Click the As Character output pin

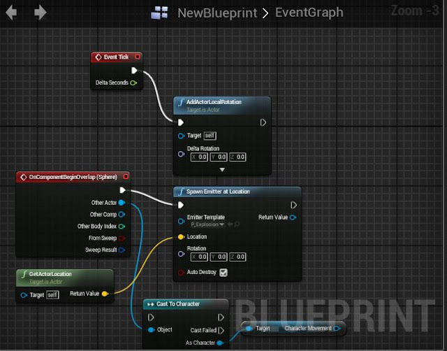tap(220, 343)
